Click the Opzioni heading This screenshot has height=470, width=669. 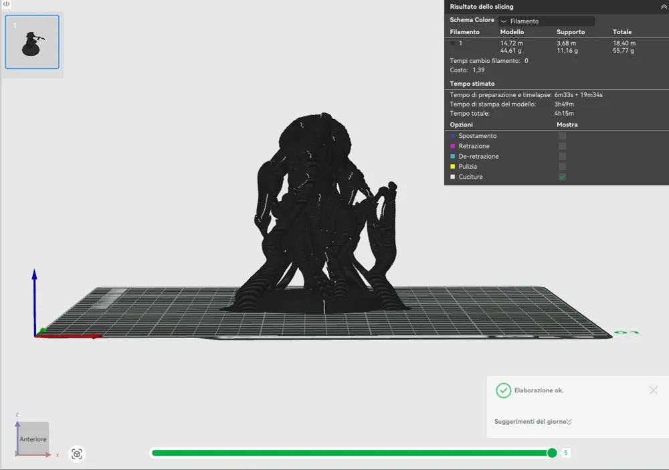[461, 125]
